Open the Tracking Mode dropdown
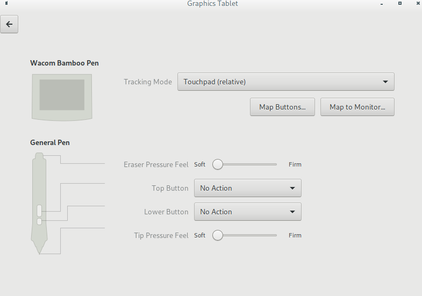The width and height of the screenshot is (422, 296). pos(286,82)
